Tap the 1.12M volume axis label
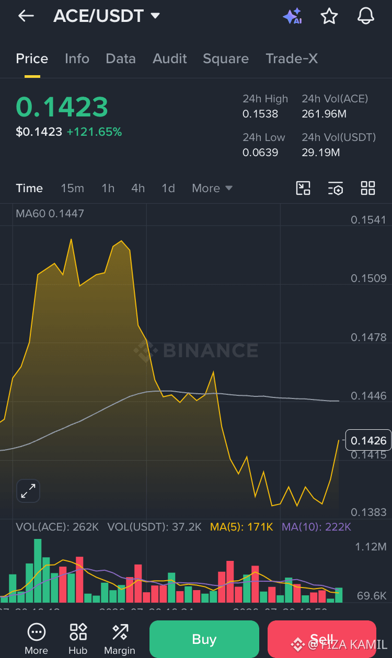 click(x=371, y=547)
